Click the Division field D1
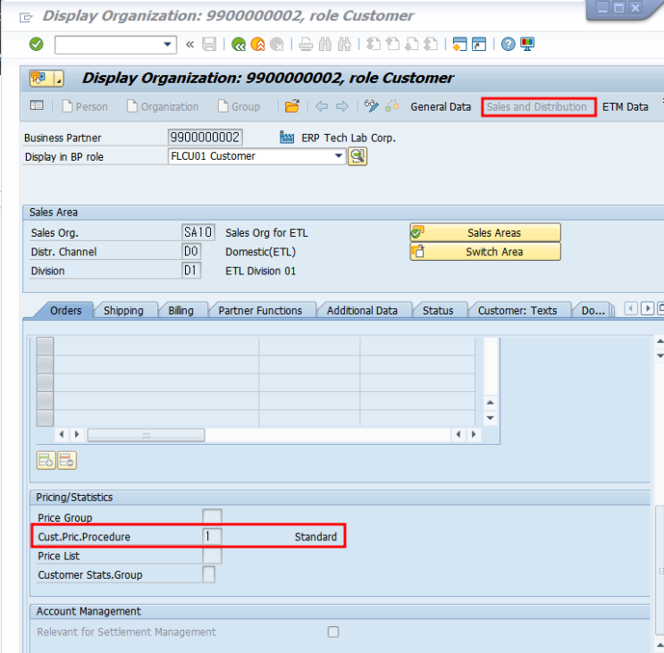 point(191,270)
